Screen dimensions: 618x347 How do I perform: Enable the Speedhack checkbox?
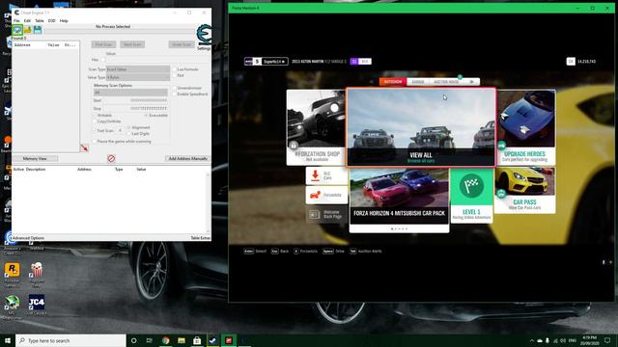175,94
